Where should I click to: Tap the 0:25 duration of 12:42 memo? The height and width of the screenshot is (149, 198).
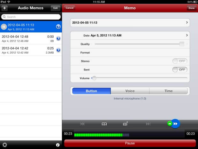(50, 48)
